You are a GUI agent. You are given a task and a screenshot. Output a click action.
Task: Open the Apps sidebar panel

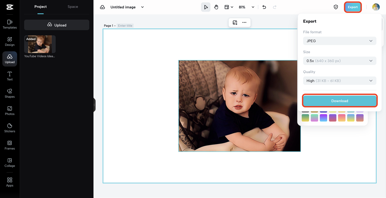point(10,182)
